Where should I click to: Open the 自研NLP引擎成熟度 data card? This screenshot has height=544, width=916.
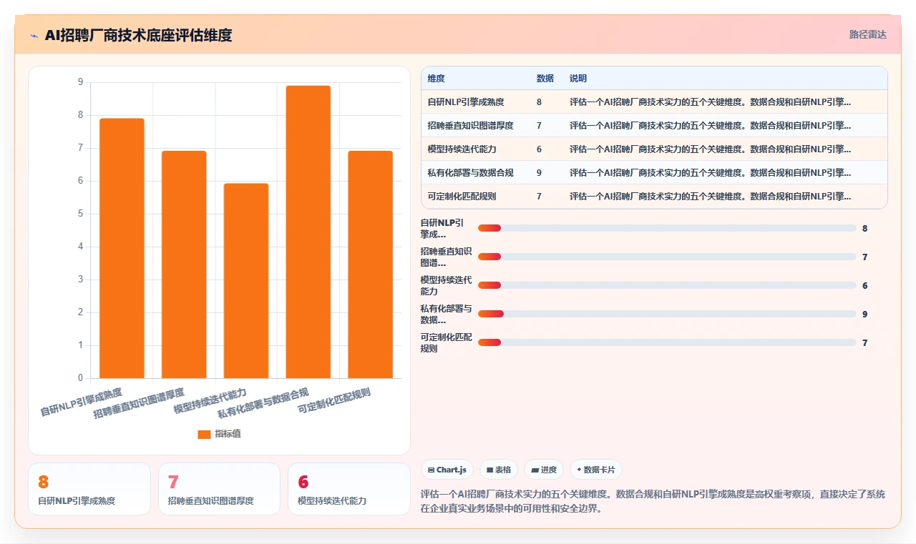[89, 489]
